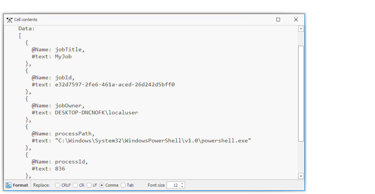Select the CRLF replace option

pyautogui.click(x=63, y=185)
